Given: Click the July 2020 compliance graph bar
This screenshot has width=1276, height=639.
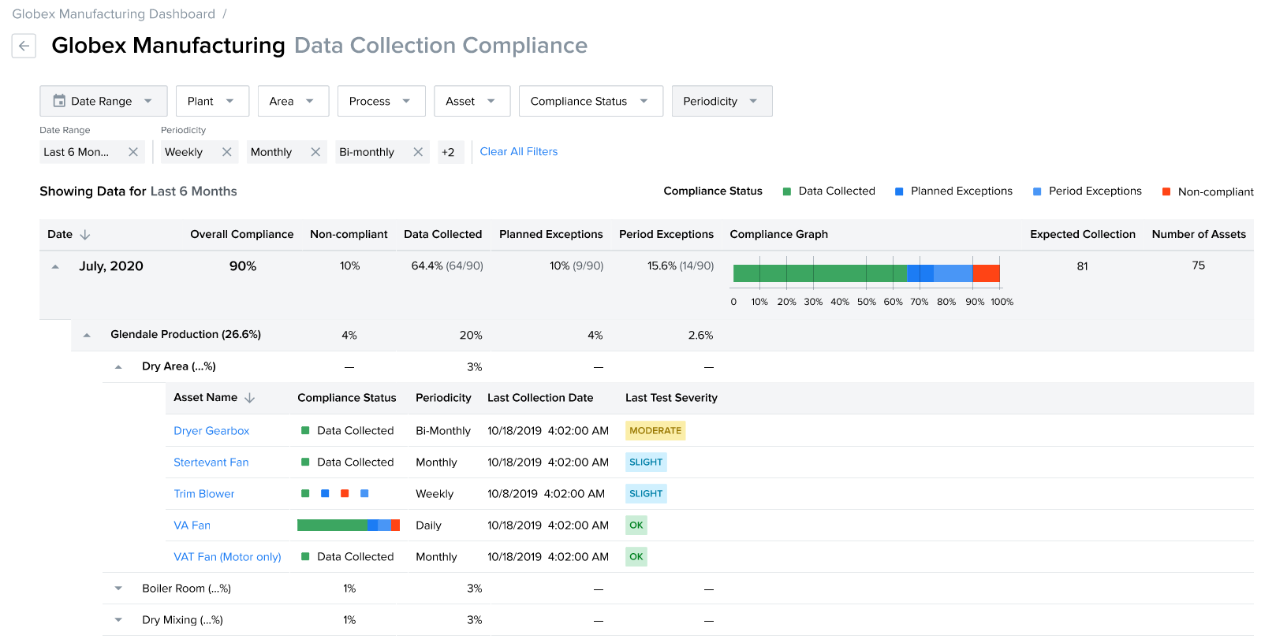Looking at the screenshot, I should pyautogui.click(x=867, y=273).
